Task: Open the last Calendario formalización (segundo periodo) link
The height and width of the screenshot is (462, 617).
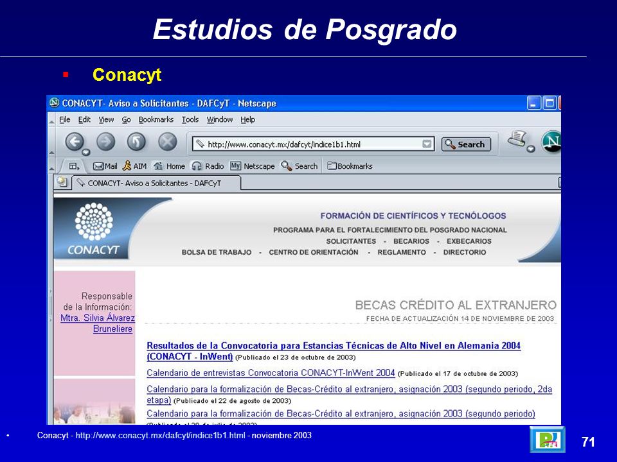Action: point(341,414)
